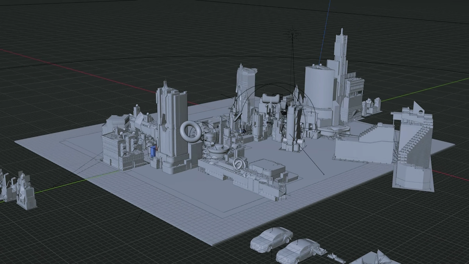Select the small flat object right of the cars
The image size is (469, 264).
tap(336, 257)
